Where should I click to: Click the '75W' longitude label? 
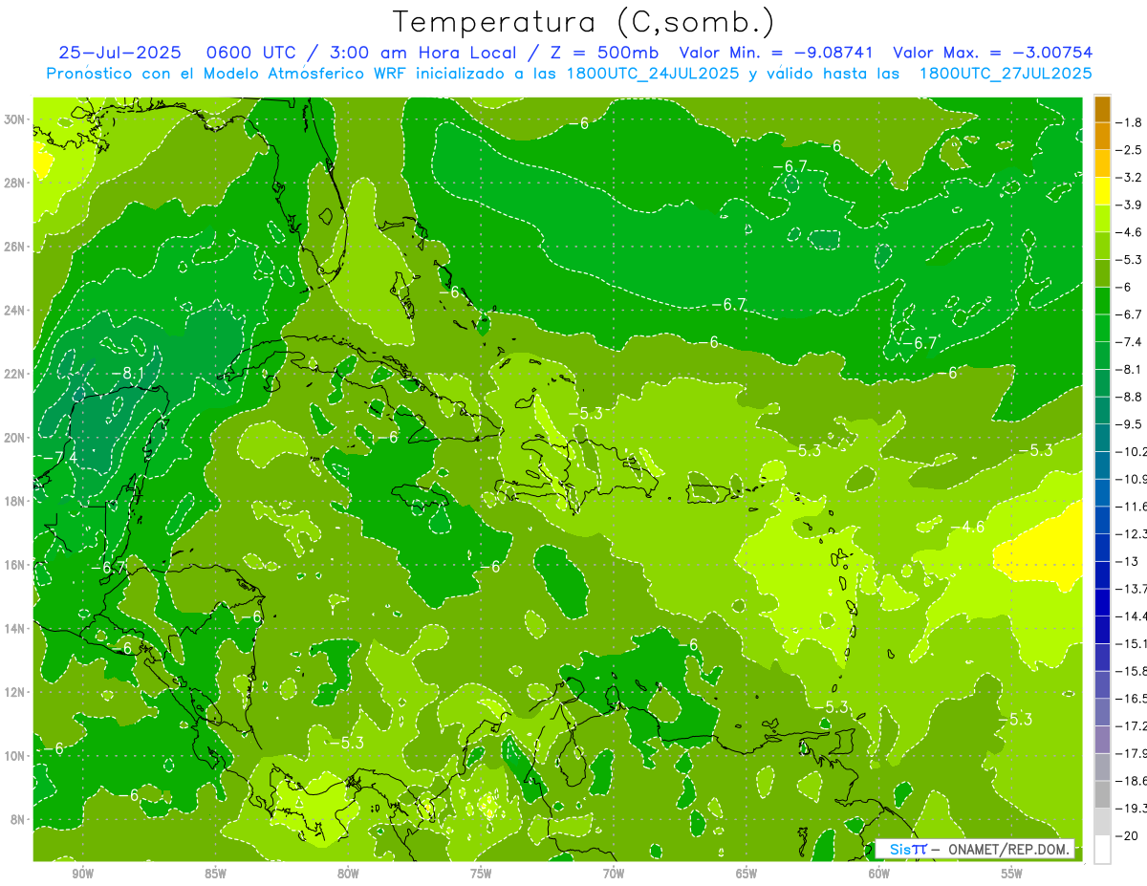(x=481, y=875)
